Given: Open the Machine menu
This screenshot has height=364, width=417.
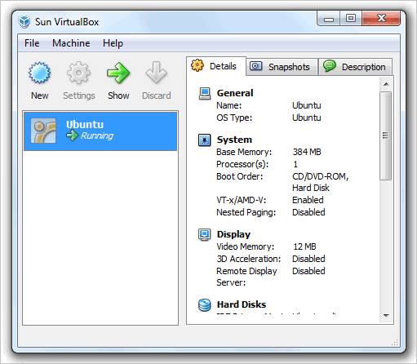Looking at the screenshot, I should click(x=71, y=43).
